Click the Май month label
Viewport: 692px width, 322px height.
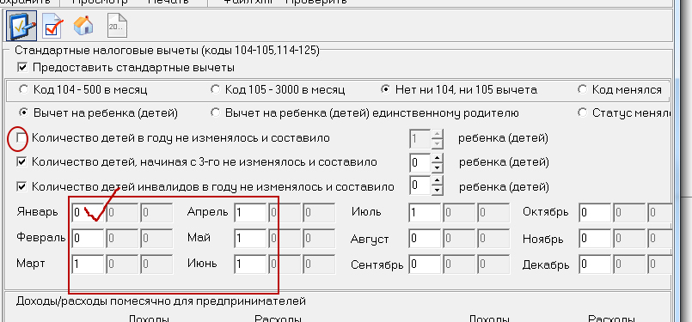[199, 238]
